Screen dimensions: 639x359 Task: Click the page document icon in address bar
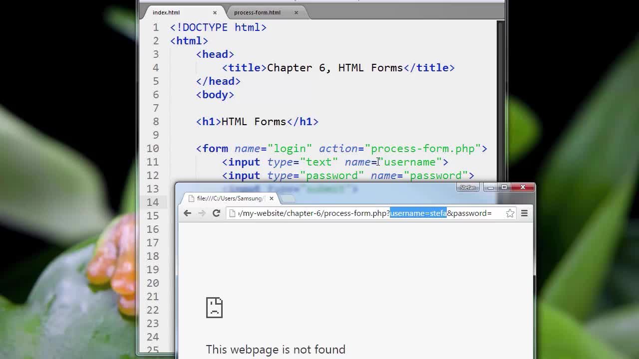[x=232, y=213]
